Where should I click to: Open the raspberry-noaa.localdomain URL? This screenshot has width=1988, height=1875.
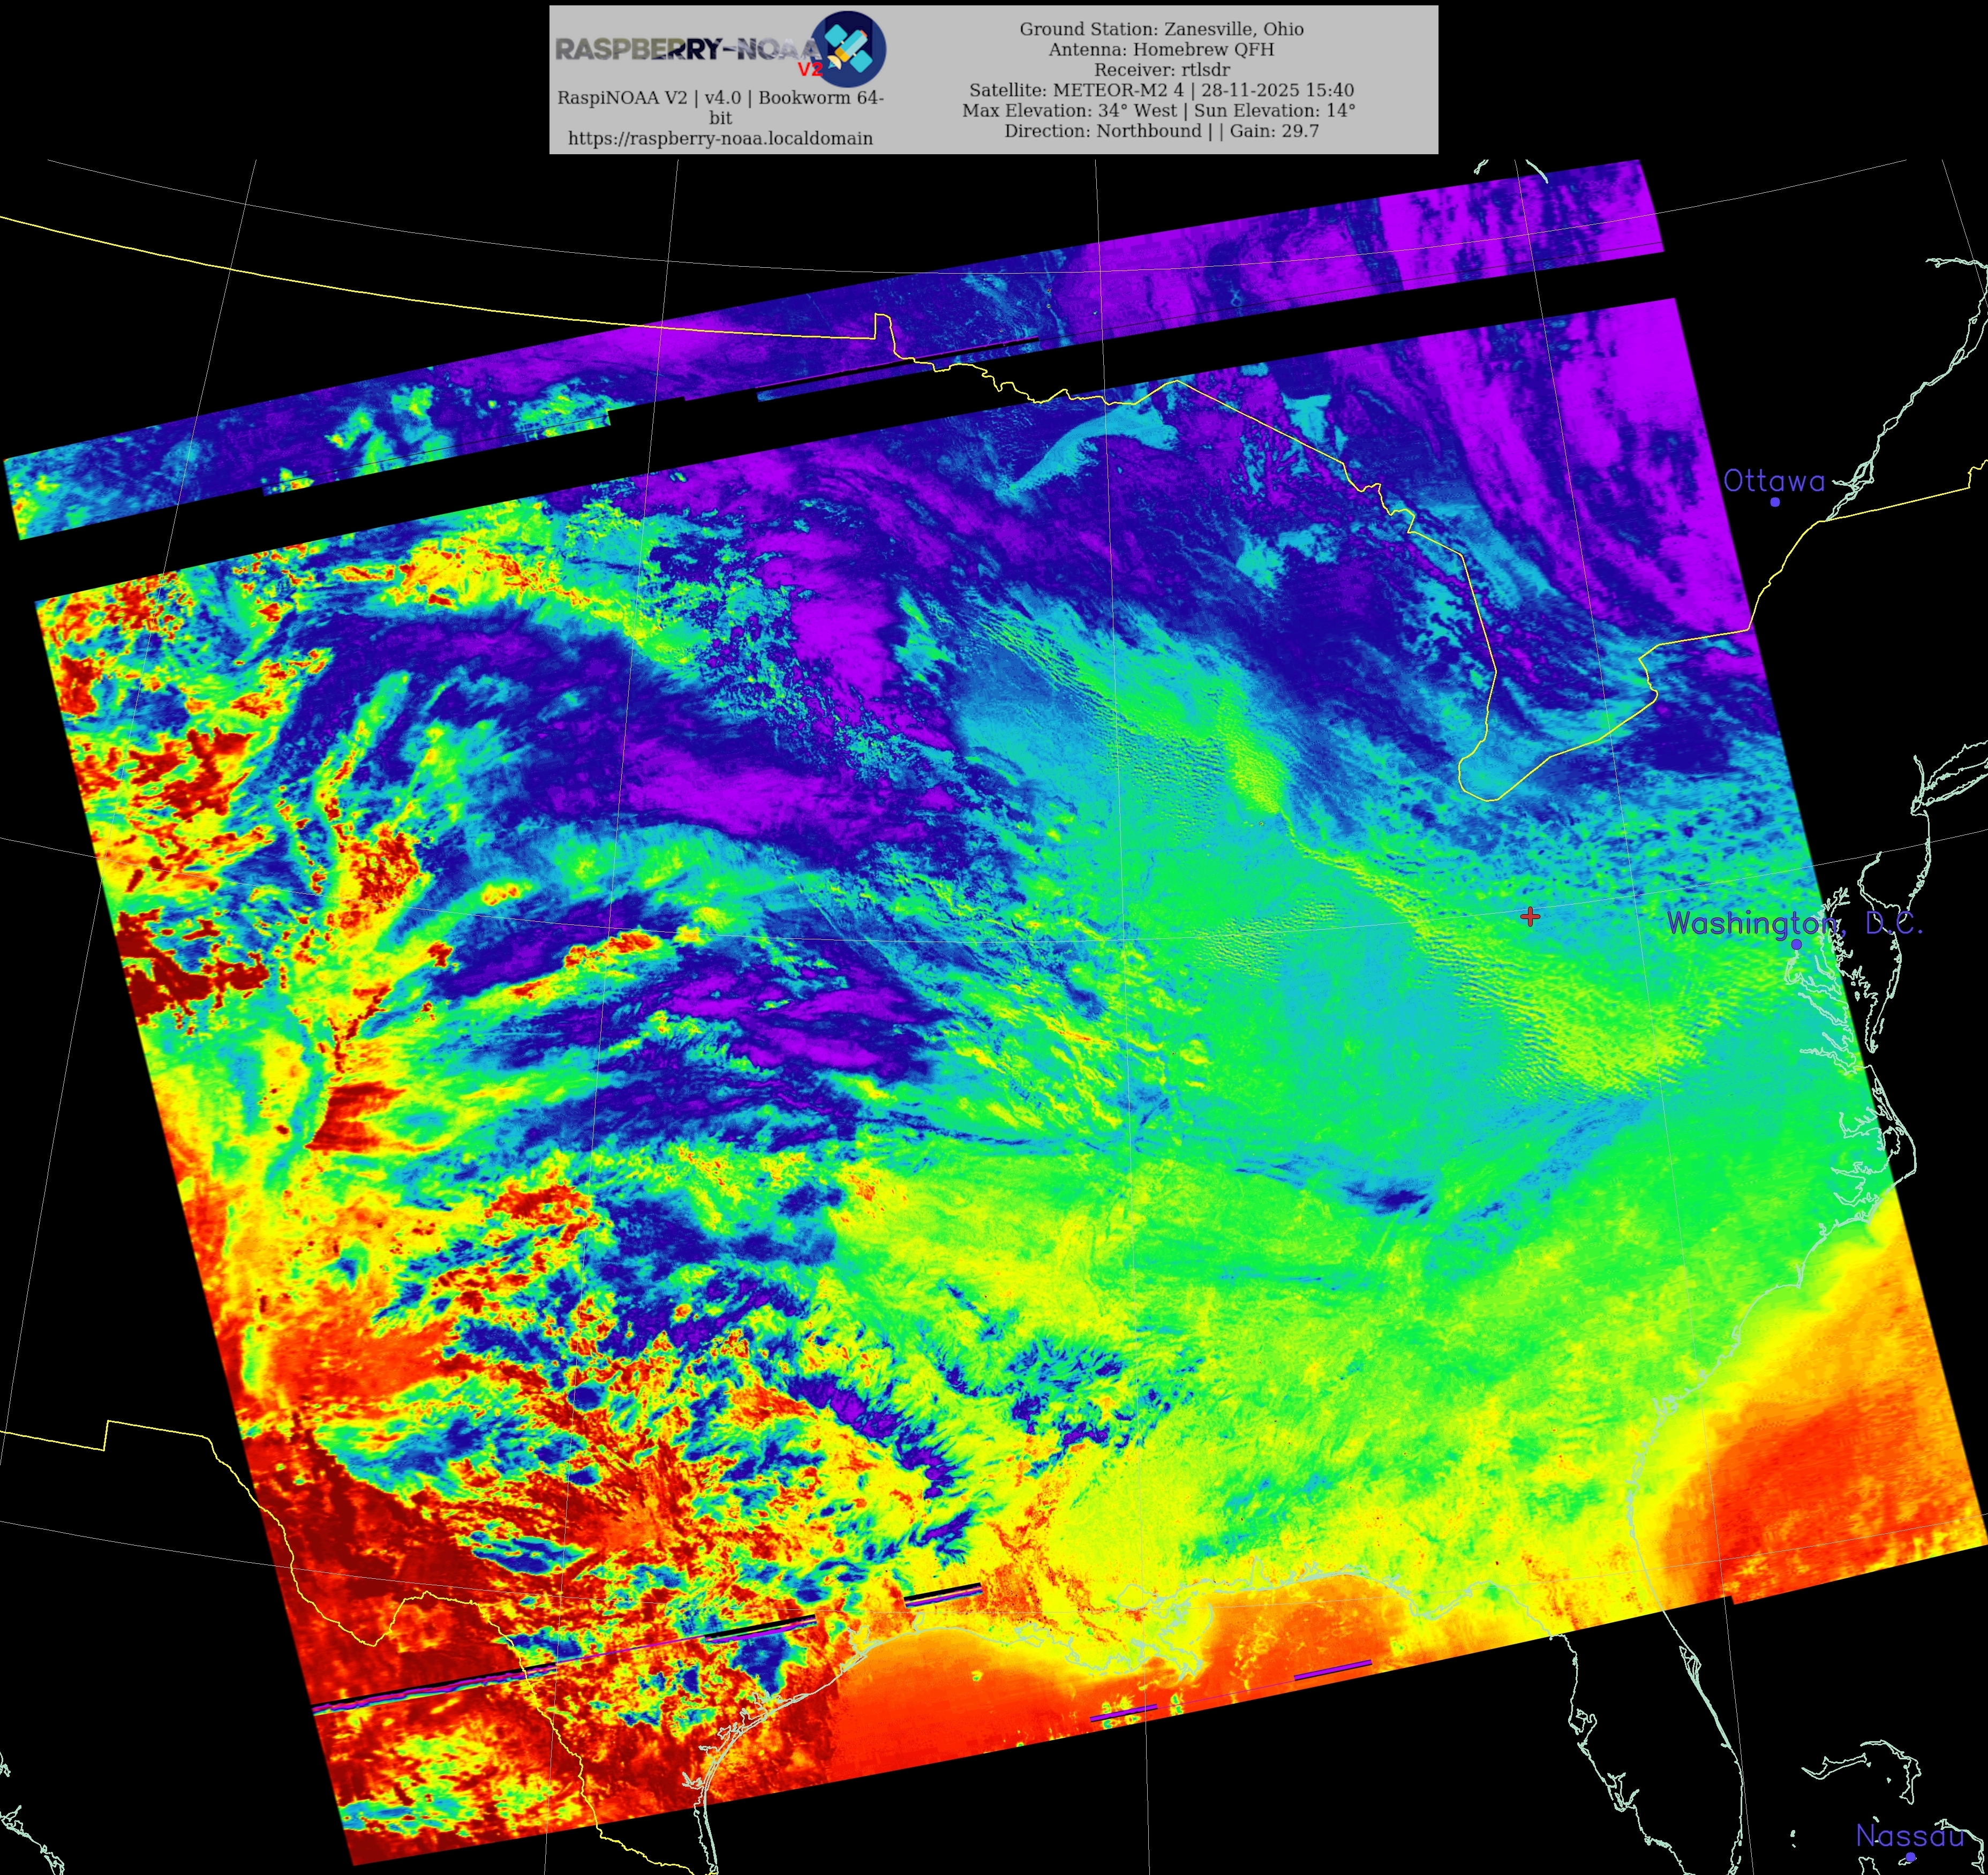tap(720, 139)
